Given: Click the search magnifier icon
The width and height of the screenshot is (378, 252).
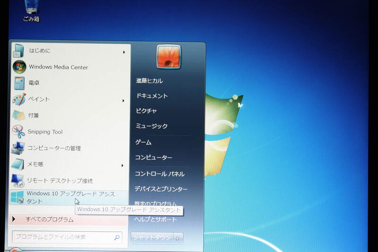Looking at the screenshot, I should 117,237.
